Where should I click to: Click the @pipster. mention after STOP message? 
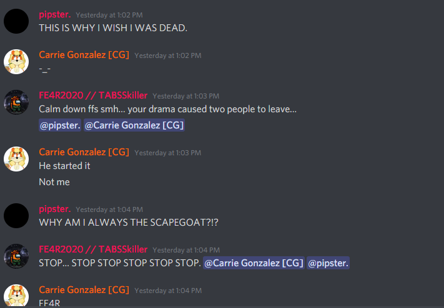pyautogui.click(x=328, y=263)
